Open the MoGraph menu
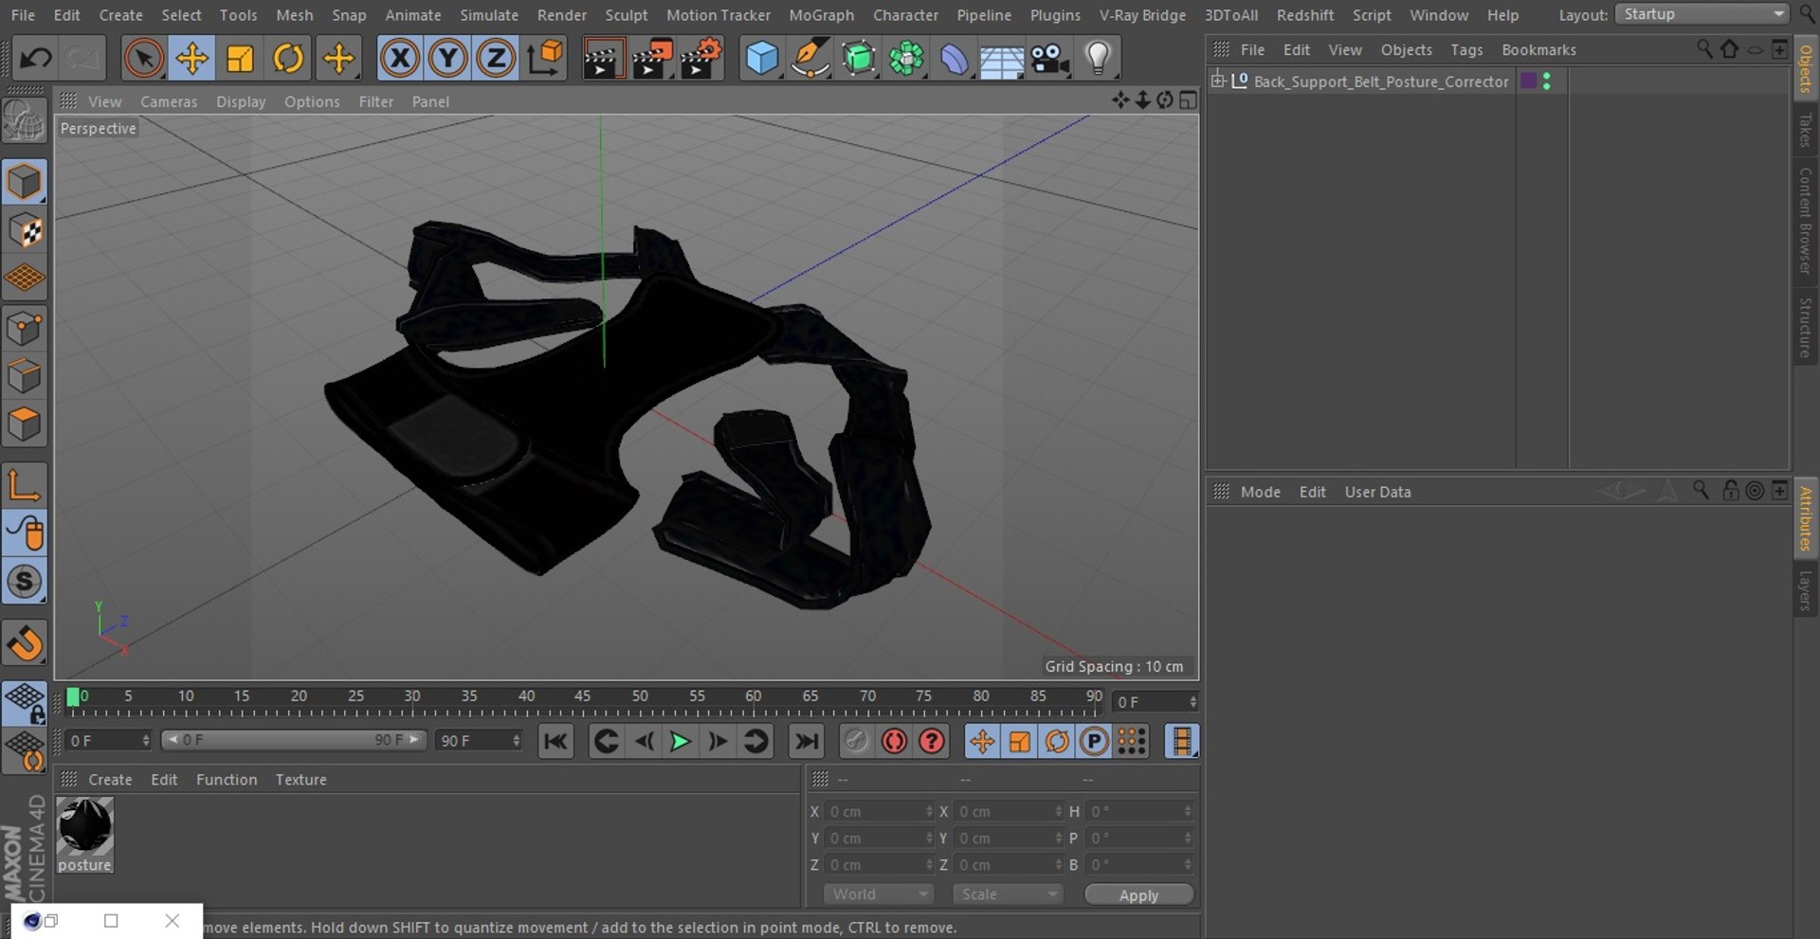This screenshot has width=1820, height=939. click(821, 15)
